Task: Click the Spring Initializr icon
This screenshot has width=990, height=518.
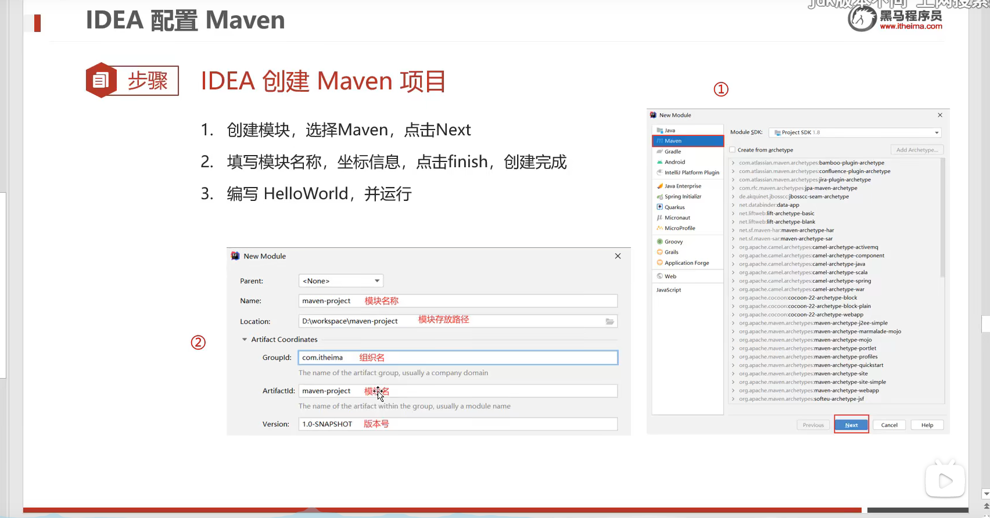Action: [x=660, y=197]
